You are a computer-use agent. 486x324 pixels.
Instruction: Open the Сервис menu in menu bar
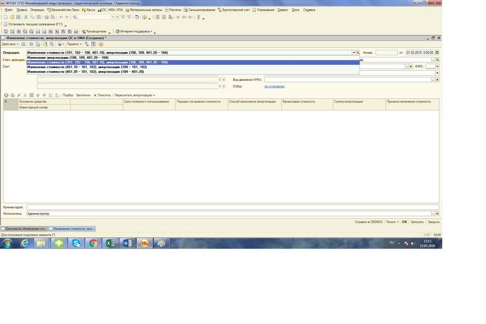coord(282,10)
